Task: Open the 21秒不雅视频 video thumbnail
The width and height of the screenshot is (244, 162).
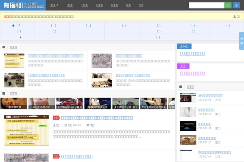Action: (x=14, y=103)
